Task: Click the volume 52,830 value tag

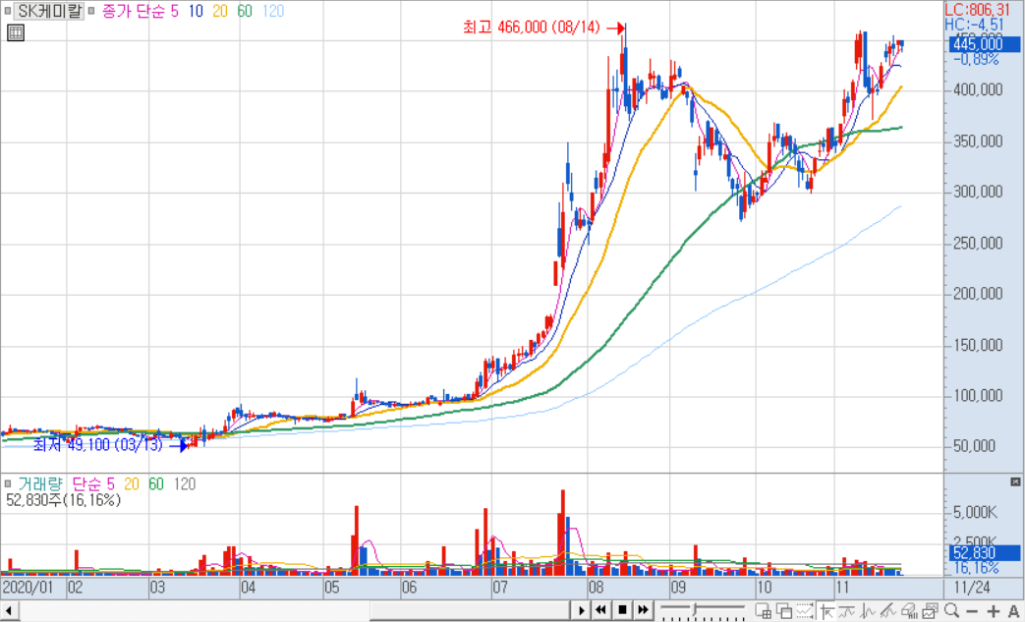Action: [985, 553]
